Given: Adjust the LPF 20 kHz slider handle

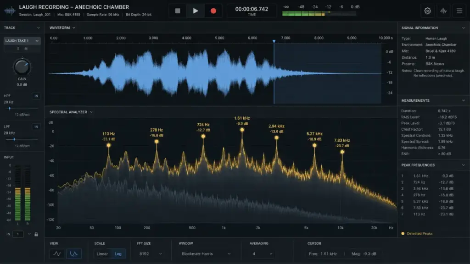Looking at the screenshot, I should click(14, 139).
